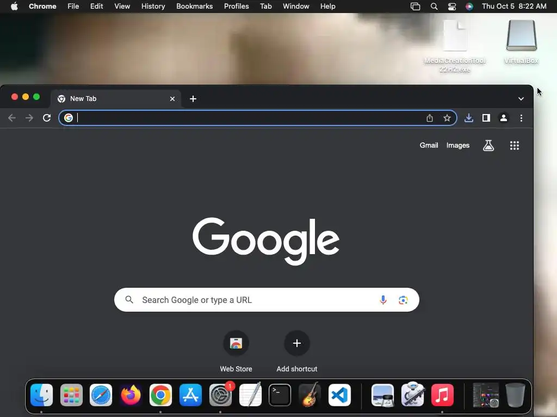Open the Edit menu
This screenshot has width=557, height=417.
pos(97,7)
